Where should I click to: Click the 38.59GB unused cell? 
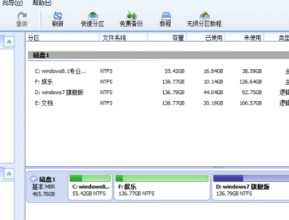click(252, 71)
